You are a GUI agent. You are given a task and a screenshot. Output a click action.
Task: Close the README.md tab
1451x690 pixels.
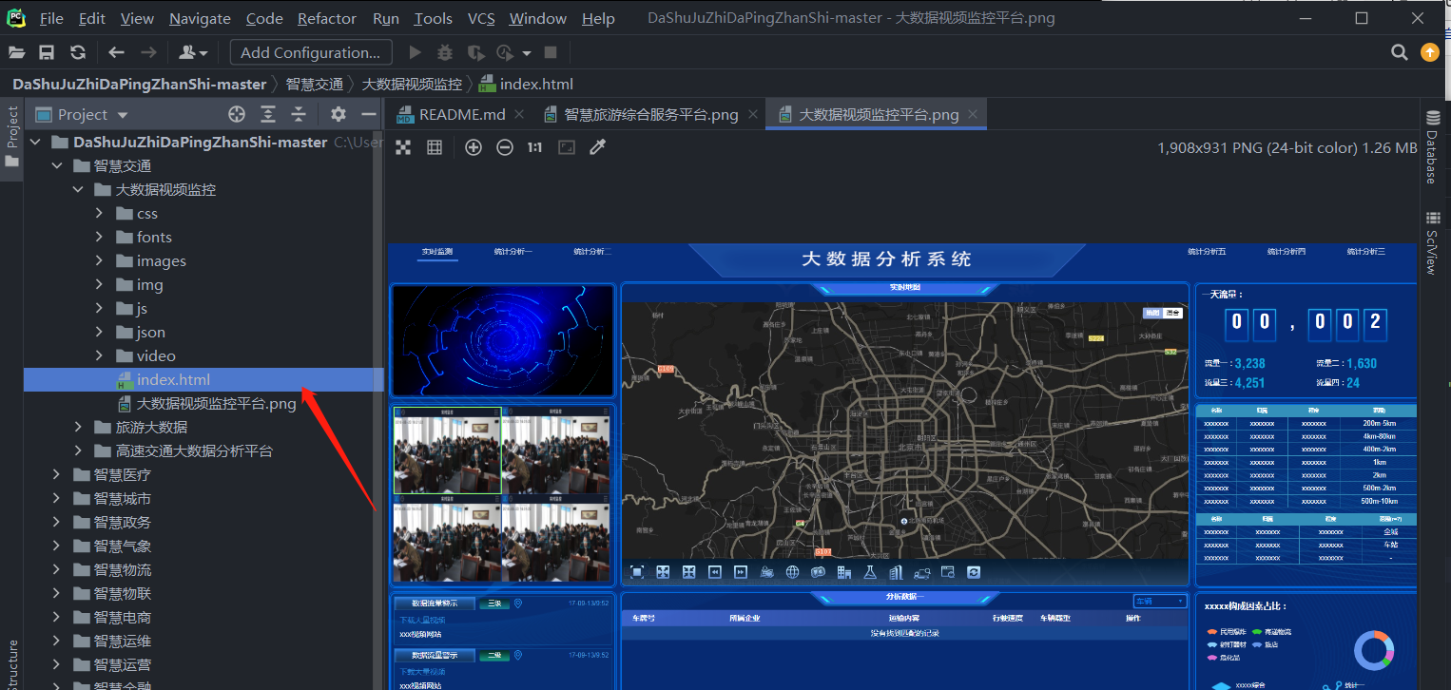pos(519,115)
